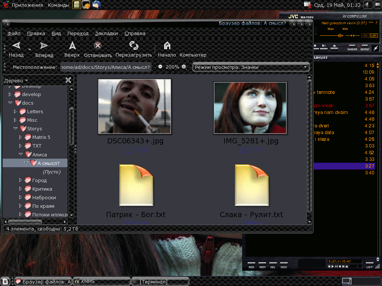
Task: Open the IMG_5281+.jpg thumbnail
Action: 250,108
